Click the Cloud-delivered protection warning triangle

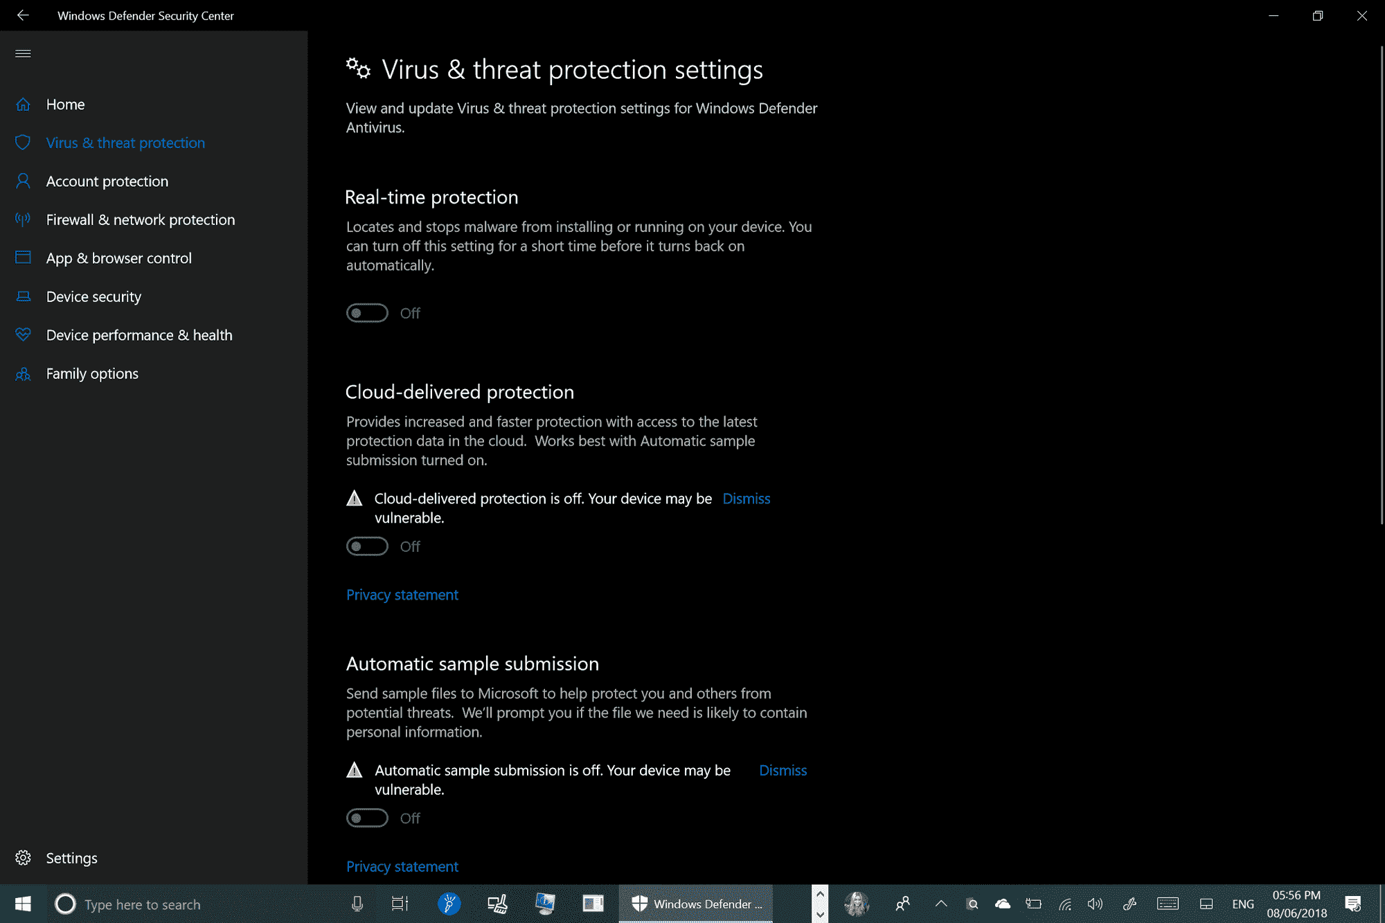[354, 498]
